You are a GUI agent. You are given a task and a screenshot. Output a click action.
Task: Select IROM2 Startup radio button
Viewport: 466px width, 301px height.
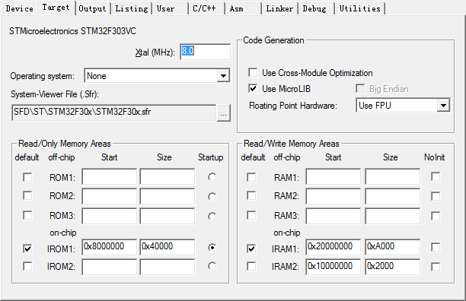212,266
